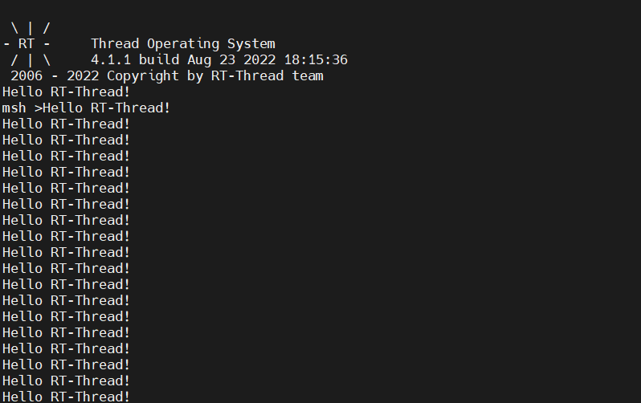Click the "Hello RT-Thread!" line directly below the msh prompt
Image resolution: width=641 pixels, height=403 pixels.
click(66, 124)
